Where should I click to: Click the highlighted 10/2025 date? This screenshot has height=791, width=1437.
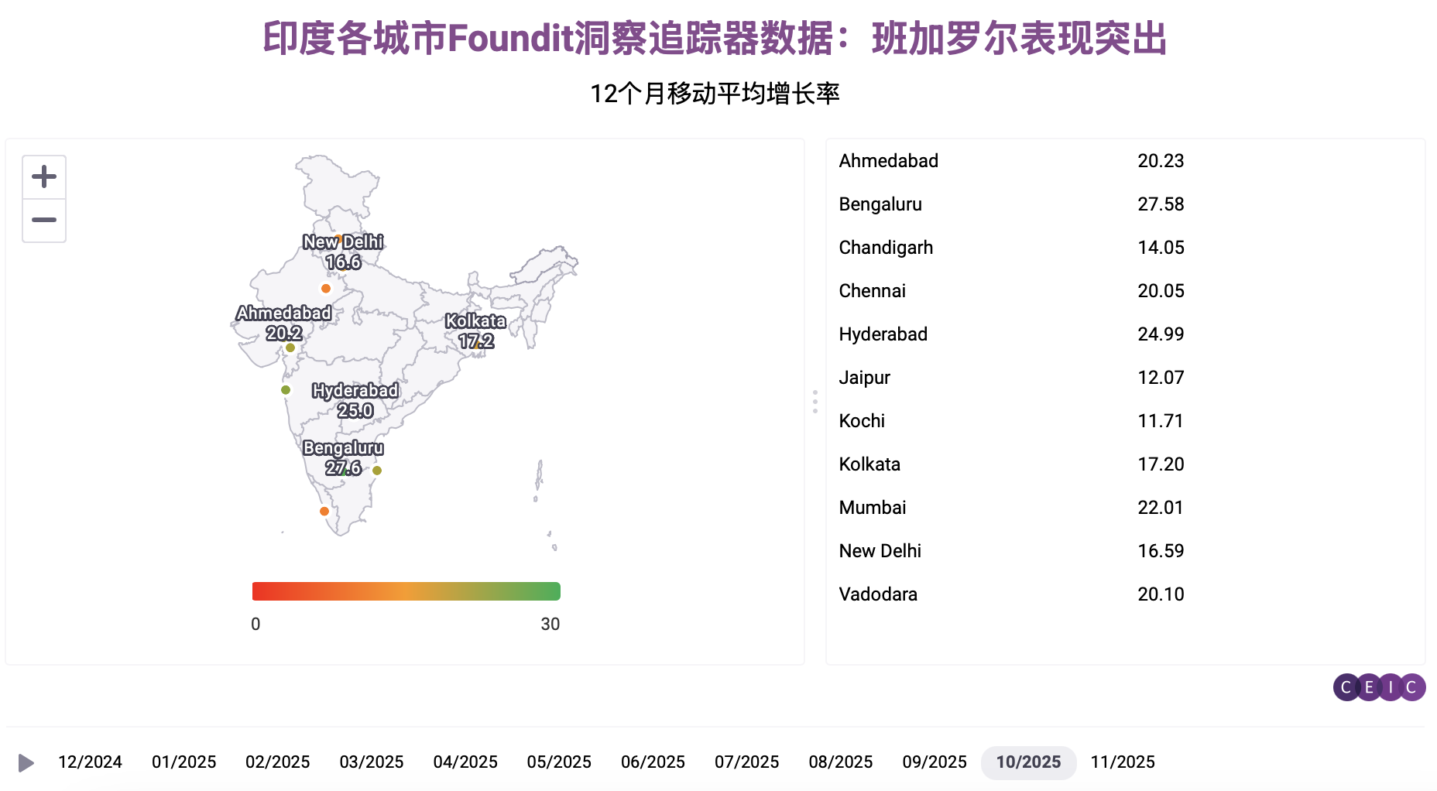(1028, 762)
